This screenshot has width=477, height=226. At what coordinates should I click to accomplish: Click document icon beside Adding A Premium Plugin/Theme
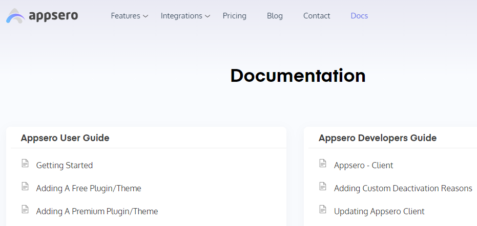click(25, 209)
